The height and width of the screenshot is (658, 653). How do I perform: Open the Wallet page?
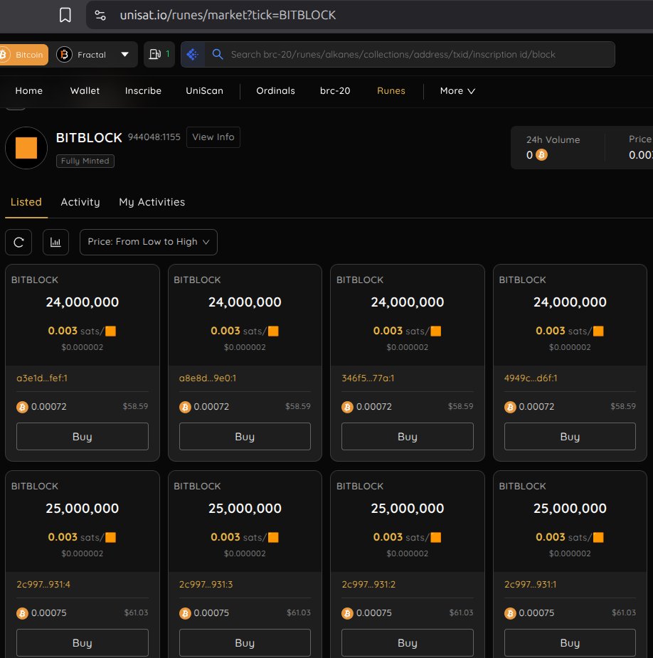pyautogui.click(x=85, y=90)
